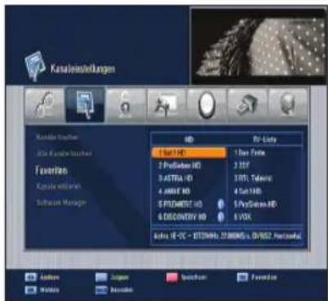This screenshot has height=301, width=328.
Task: Select channel row 4 in the HD list
Action: point(189,191)
